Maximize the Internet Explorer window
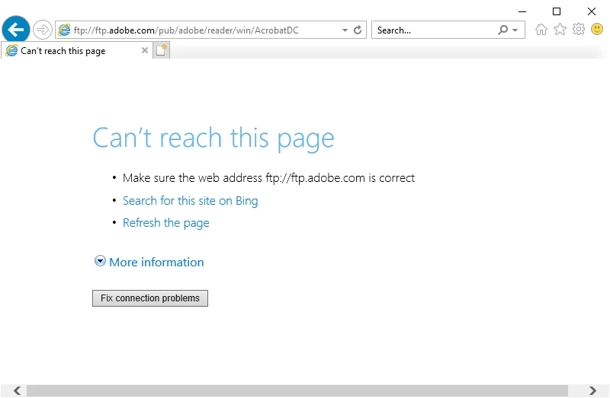Viewport: 610px width, 398px height. [557, 11]
